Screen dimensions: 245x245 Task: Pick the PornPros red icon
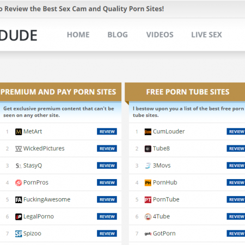19,182
